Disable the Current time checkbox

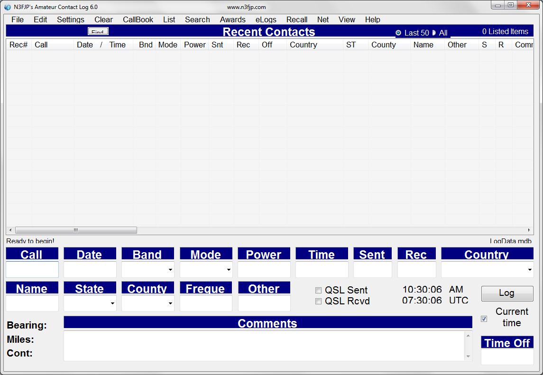tap(484, 319)
